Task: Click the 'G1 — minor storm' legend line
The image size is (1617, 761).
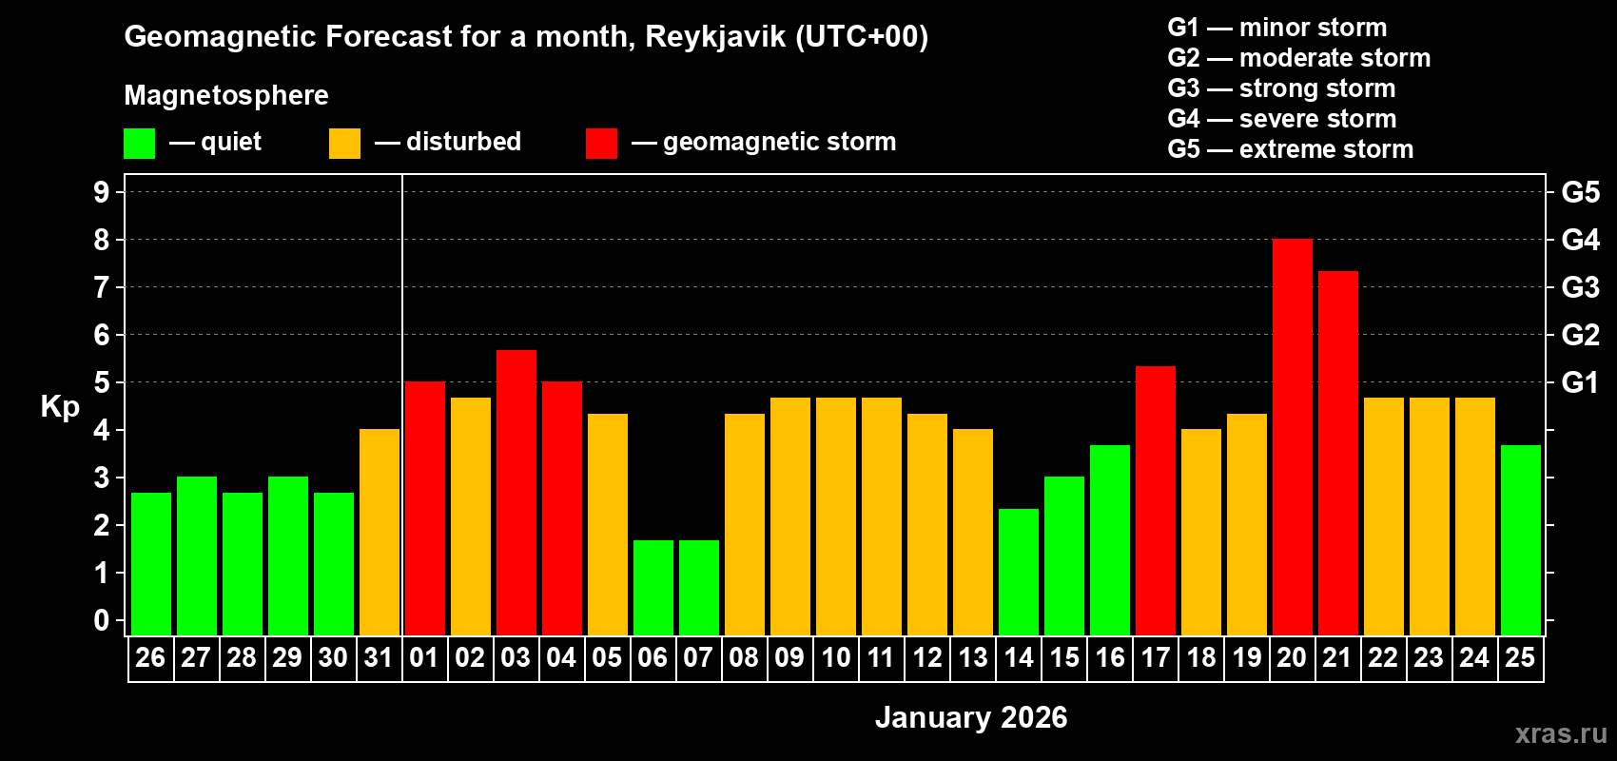Action: [1277, 28]
